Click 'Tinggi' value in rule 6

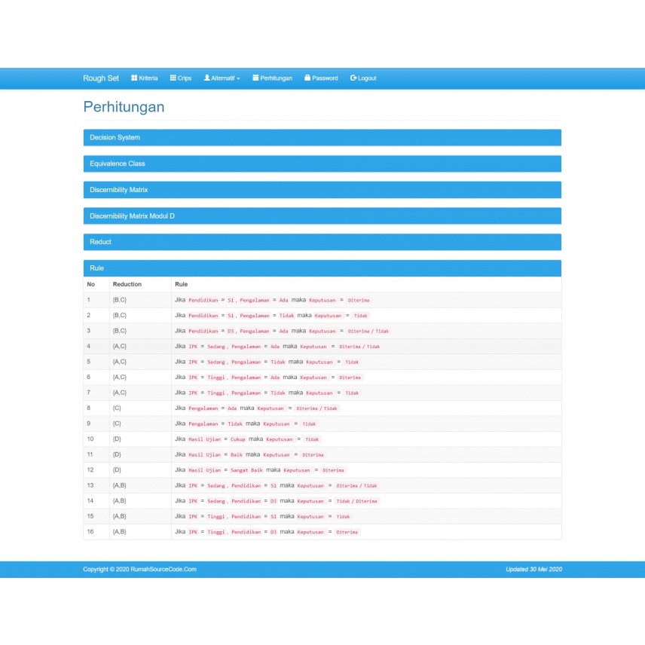click(216, 378)
